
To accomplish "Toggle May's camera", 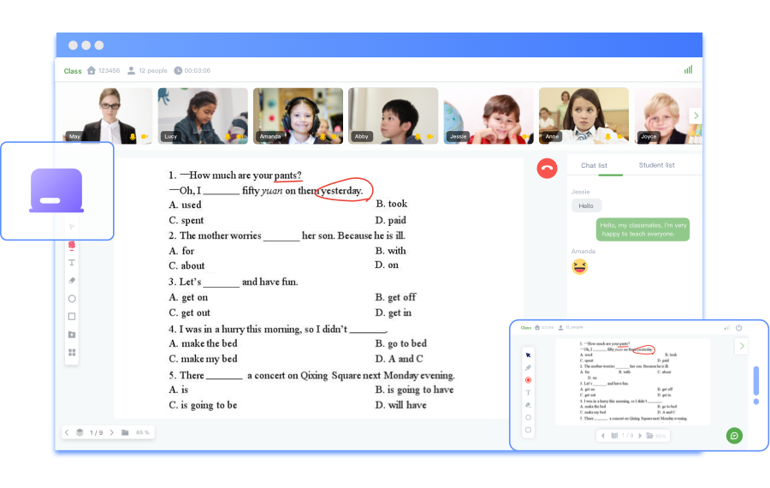I will coord(145,137).
